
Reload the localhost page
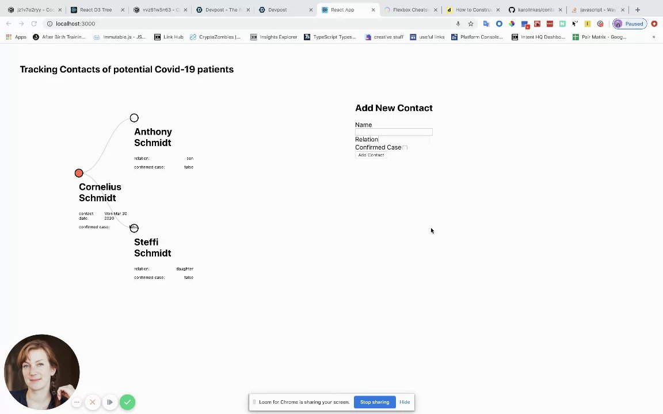(x=34, y=24)
